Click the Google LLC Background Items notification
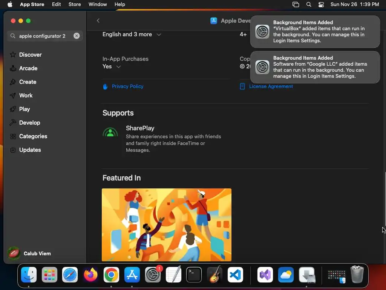Viewport: 386px width, 290px height. tap(315, 67)
